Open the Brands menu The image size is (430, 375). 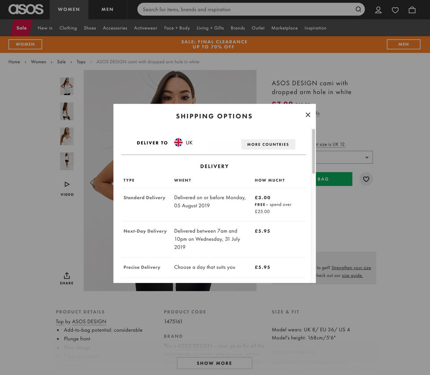point(238,28)
